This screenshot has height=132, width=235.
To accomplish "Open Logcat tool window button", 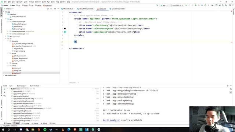I will point(26,123).
